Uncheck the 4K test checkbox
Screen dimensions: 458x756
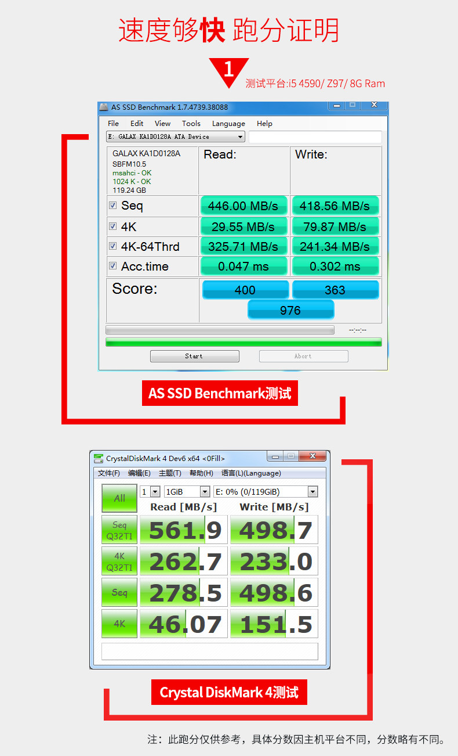(x=113, y=226)
